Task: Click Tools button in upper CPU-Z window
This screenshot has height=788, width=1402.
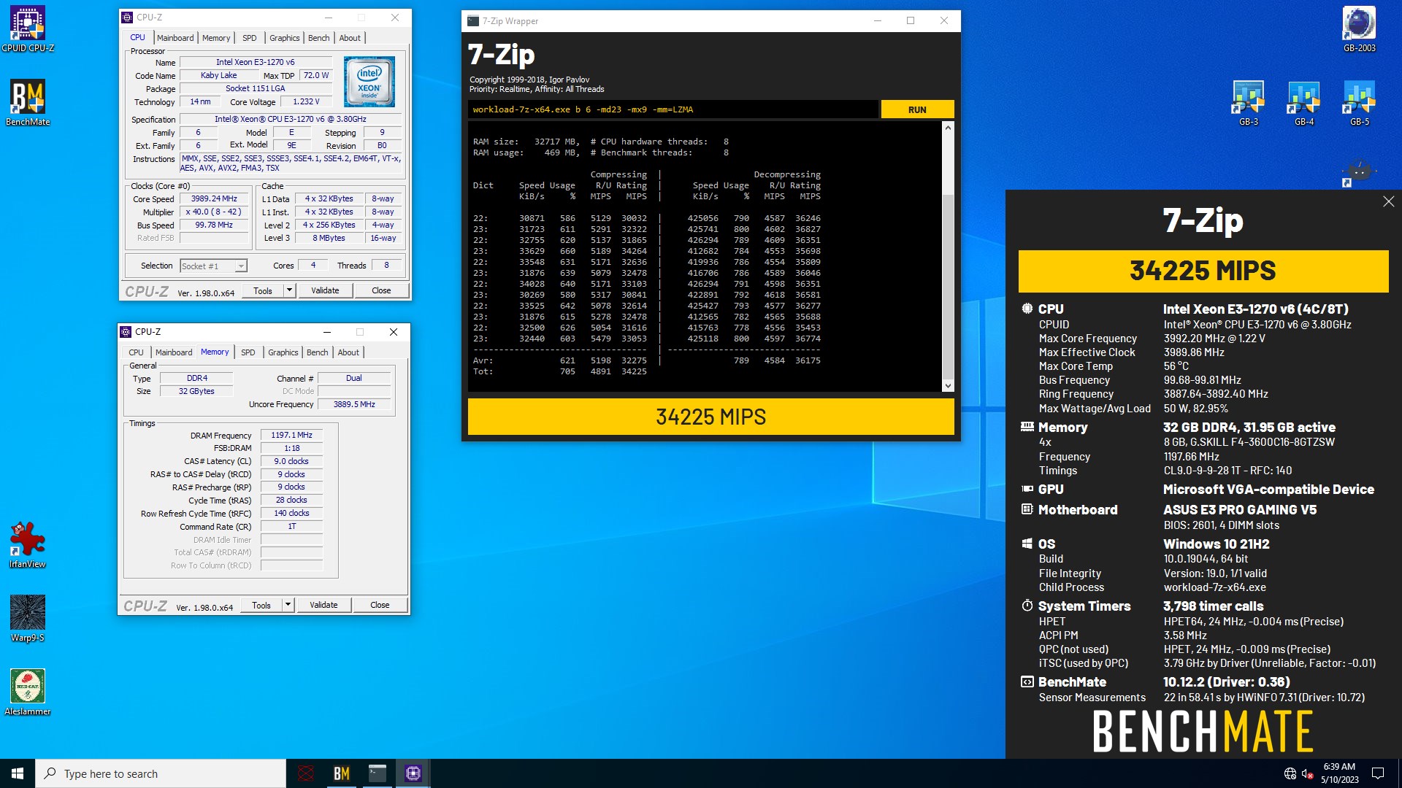Action: (x=263, y=290)
